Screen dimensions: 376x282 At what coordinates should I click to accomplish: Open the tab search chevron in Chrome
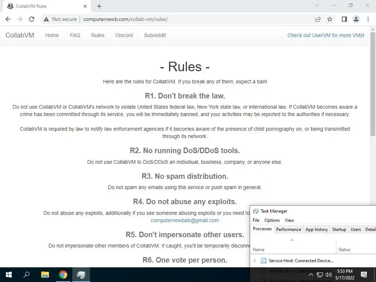pos(317,5)
